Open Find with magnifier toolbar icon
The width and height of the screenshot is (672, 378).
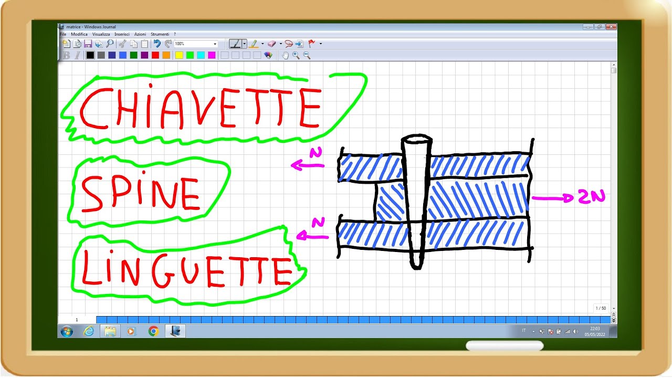tap(110, 44)
